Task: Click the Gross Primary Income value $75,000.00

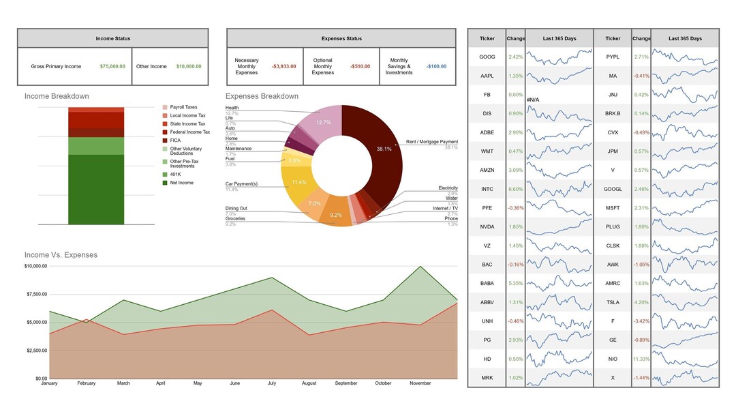Action: click(x=112, y=67)
